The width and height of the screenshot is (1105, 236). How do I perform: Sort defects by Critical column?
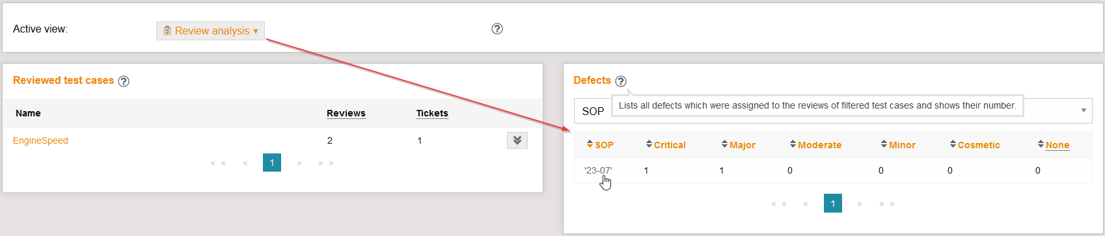(x=666, y=145)
